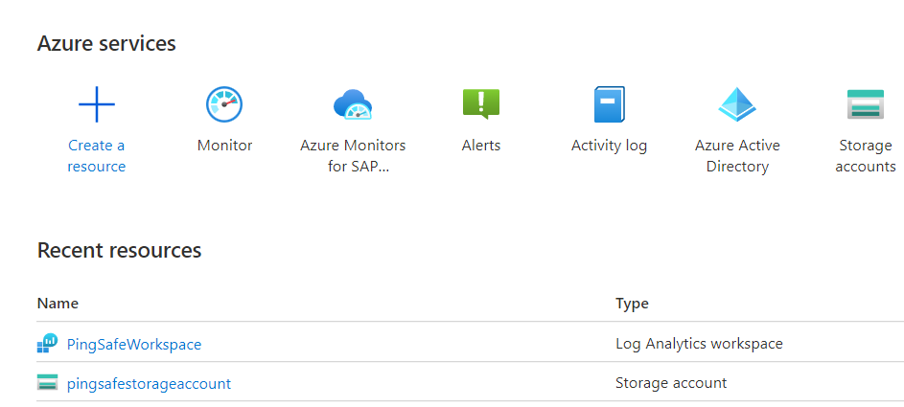The height and width of the screenshot is (407, 904).
Task: Click the Alerts service label
Action: coord(481,146)
